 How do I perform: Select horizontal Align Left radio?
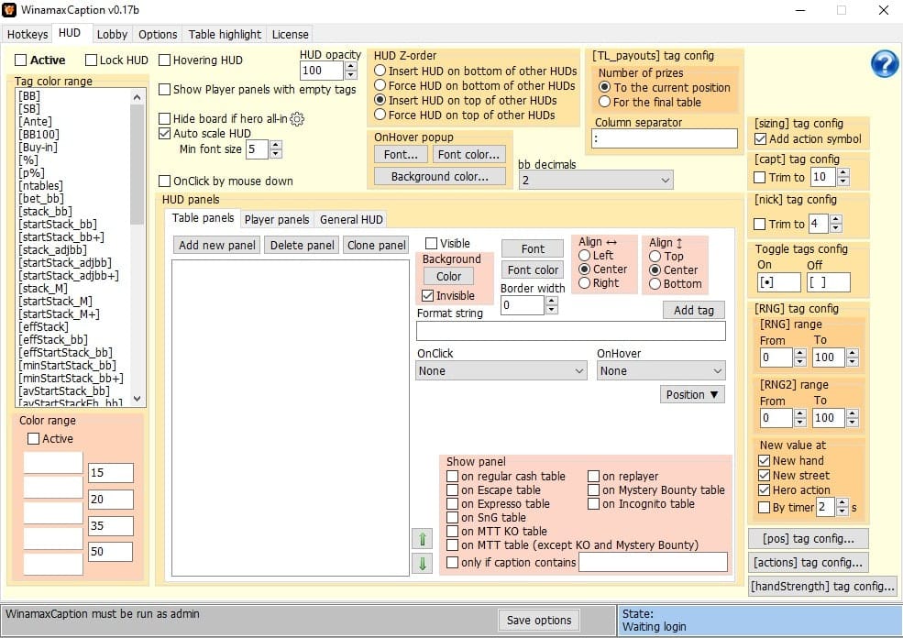click(585, 255)
